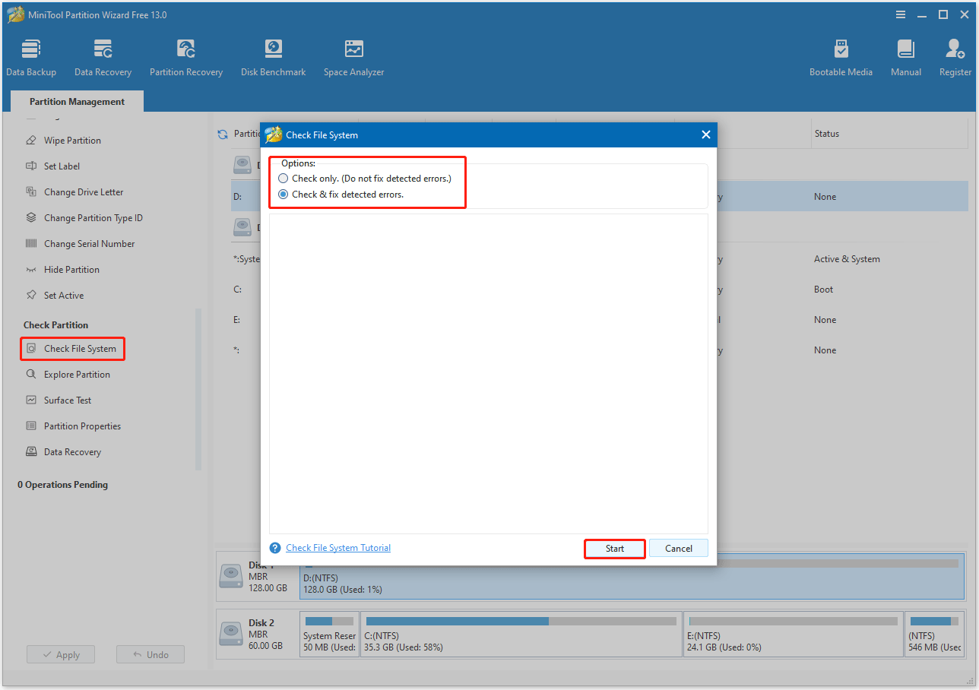Launch Partition Recovery

coord(186,57)
